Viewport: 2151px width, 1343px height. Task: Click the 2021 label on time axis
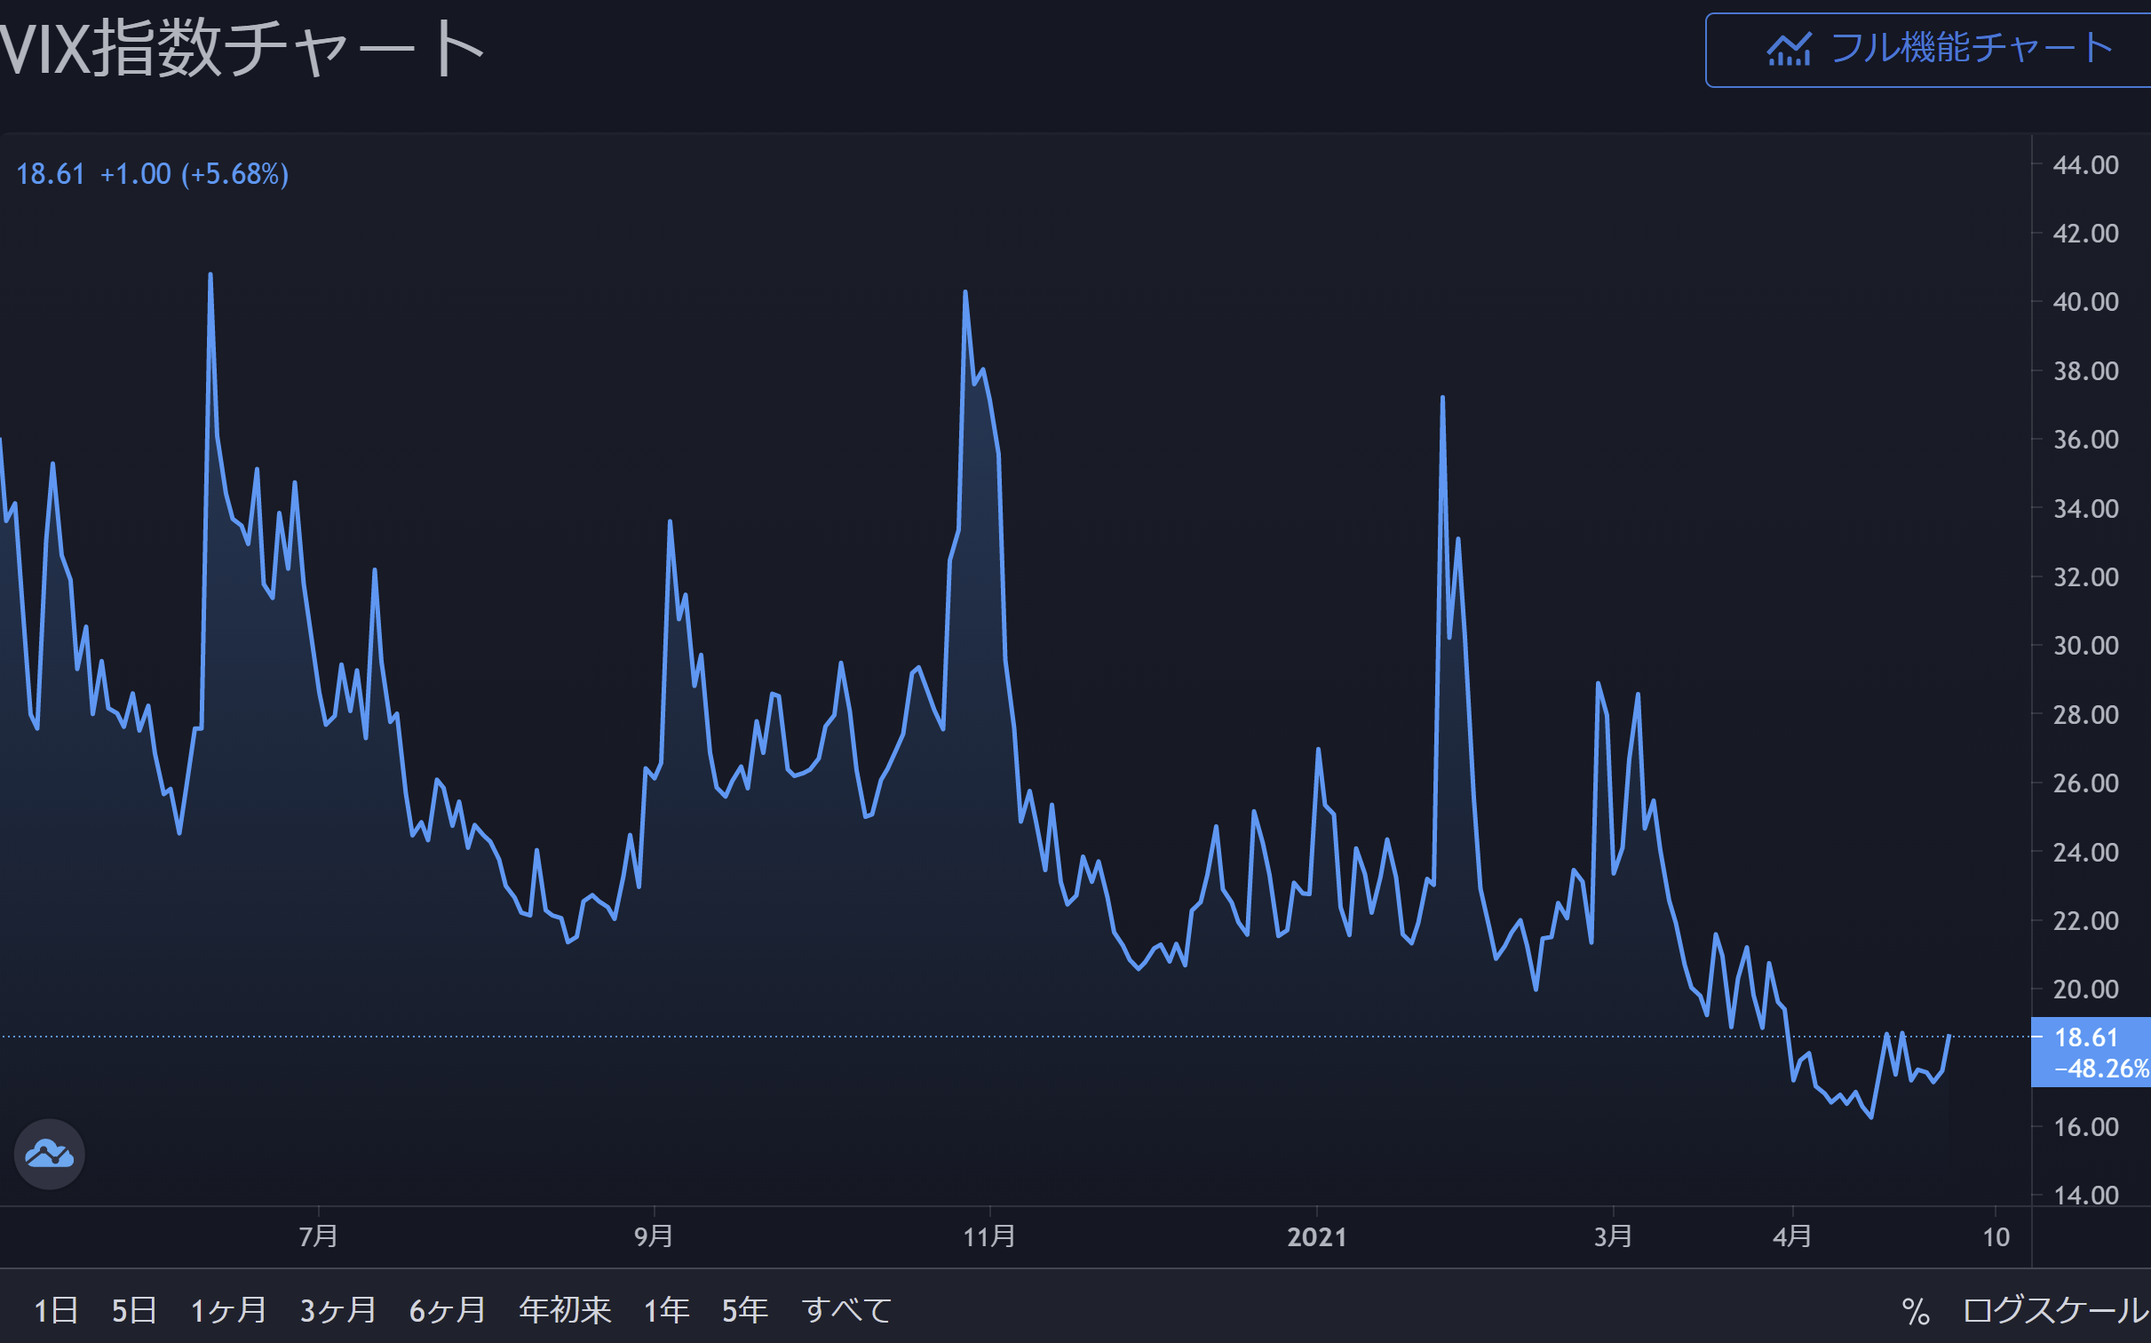1316,1236
